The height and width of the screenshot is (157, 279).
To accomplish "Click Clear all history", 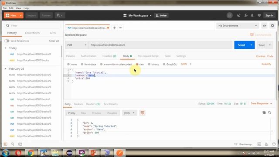I will (x=54, y=41).
